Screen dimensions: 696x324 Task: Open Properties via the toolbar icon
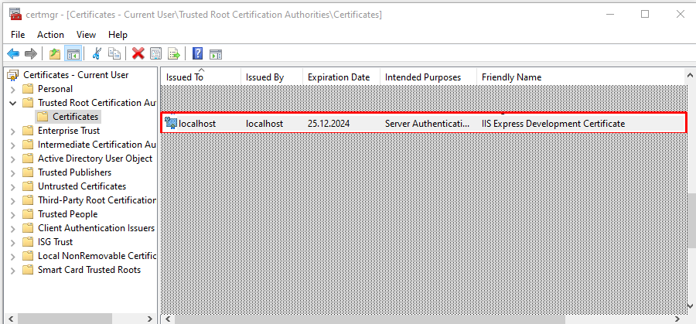(155, 54)
